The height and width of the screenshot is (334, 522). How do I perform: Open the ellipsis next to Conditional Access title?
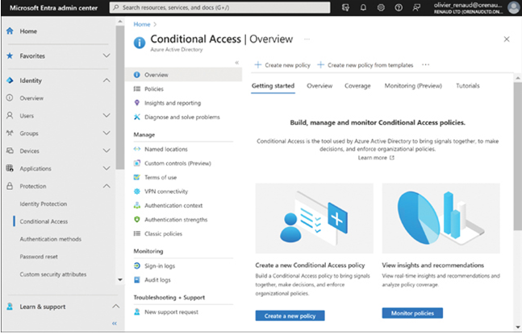point(307,39)
